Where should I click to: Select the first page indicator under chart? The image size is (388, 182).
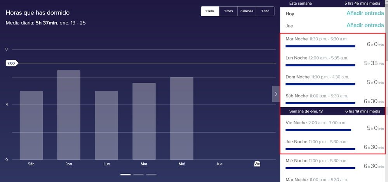[125, 175]
